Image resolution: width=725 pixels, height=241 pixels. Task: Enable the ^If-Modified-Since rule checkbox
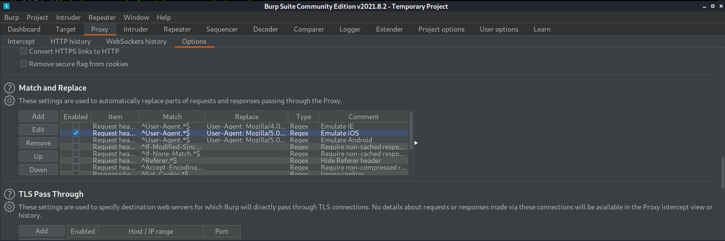[76, 147]
